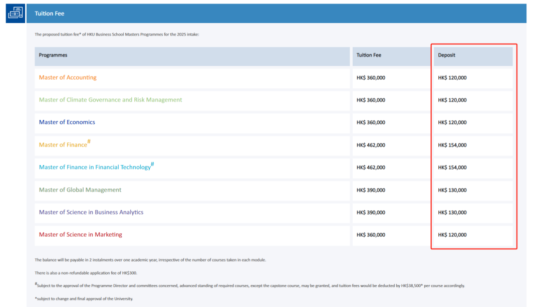The image size is (541, 307).
Task: Open Master of Science in Marketing link
Action: point(80,234)
